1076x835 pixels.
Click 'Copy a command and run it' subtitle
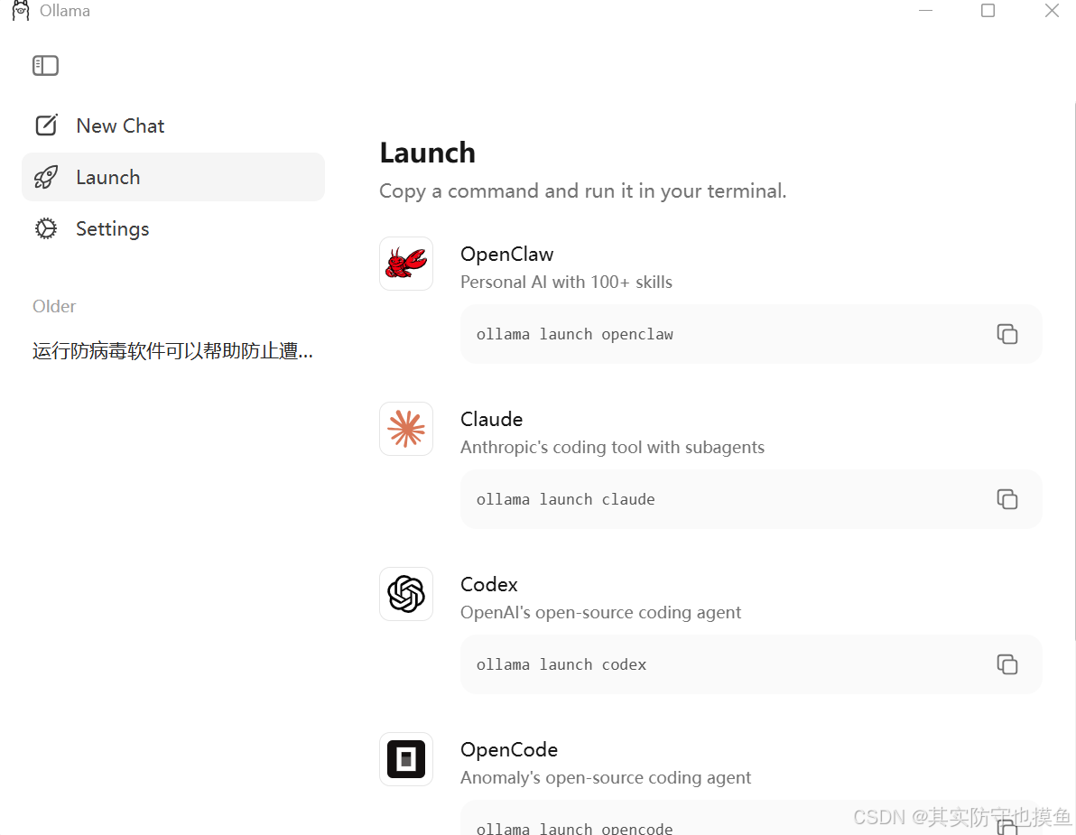pos(582,191)
